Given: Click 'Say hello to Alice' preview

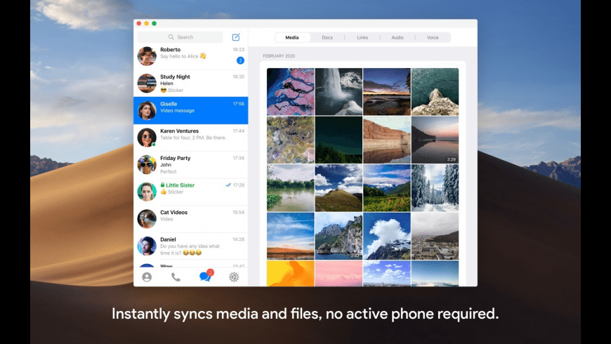Looking at the screenshot, I should tap(183, 56).
